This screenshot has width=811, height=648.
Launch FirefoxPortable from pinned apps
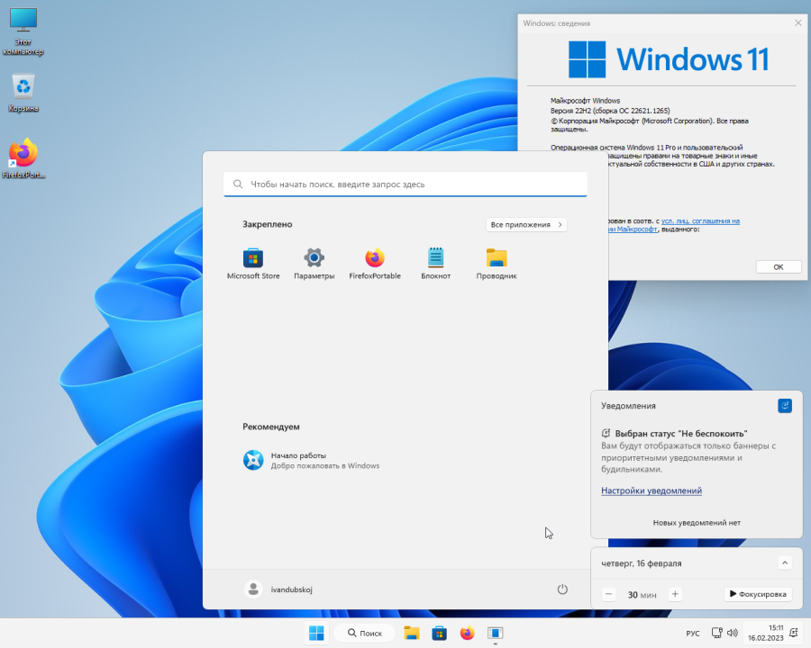coord(375,264)
